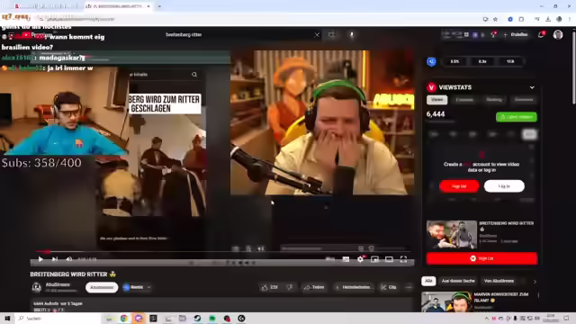Select the Views tab in ViewStats

436,100
